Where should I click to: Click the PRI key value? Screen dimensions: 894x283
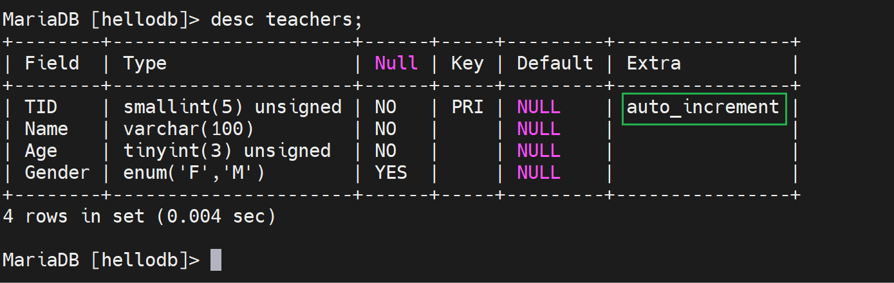tap(467, 107)
